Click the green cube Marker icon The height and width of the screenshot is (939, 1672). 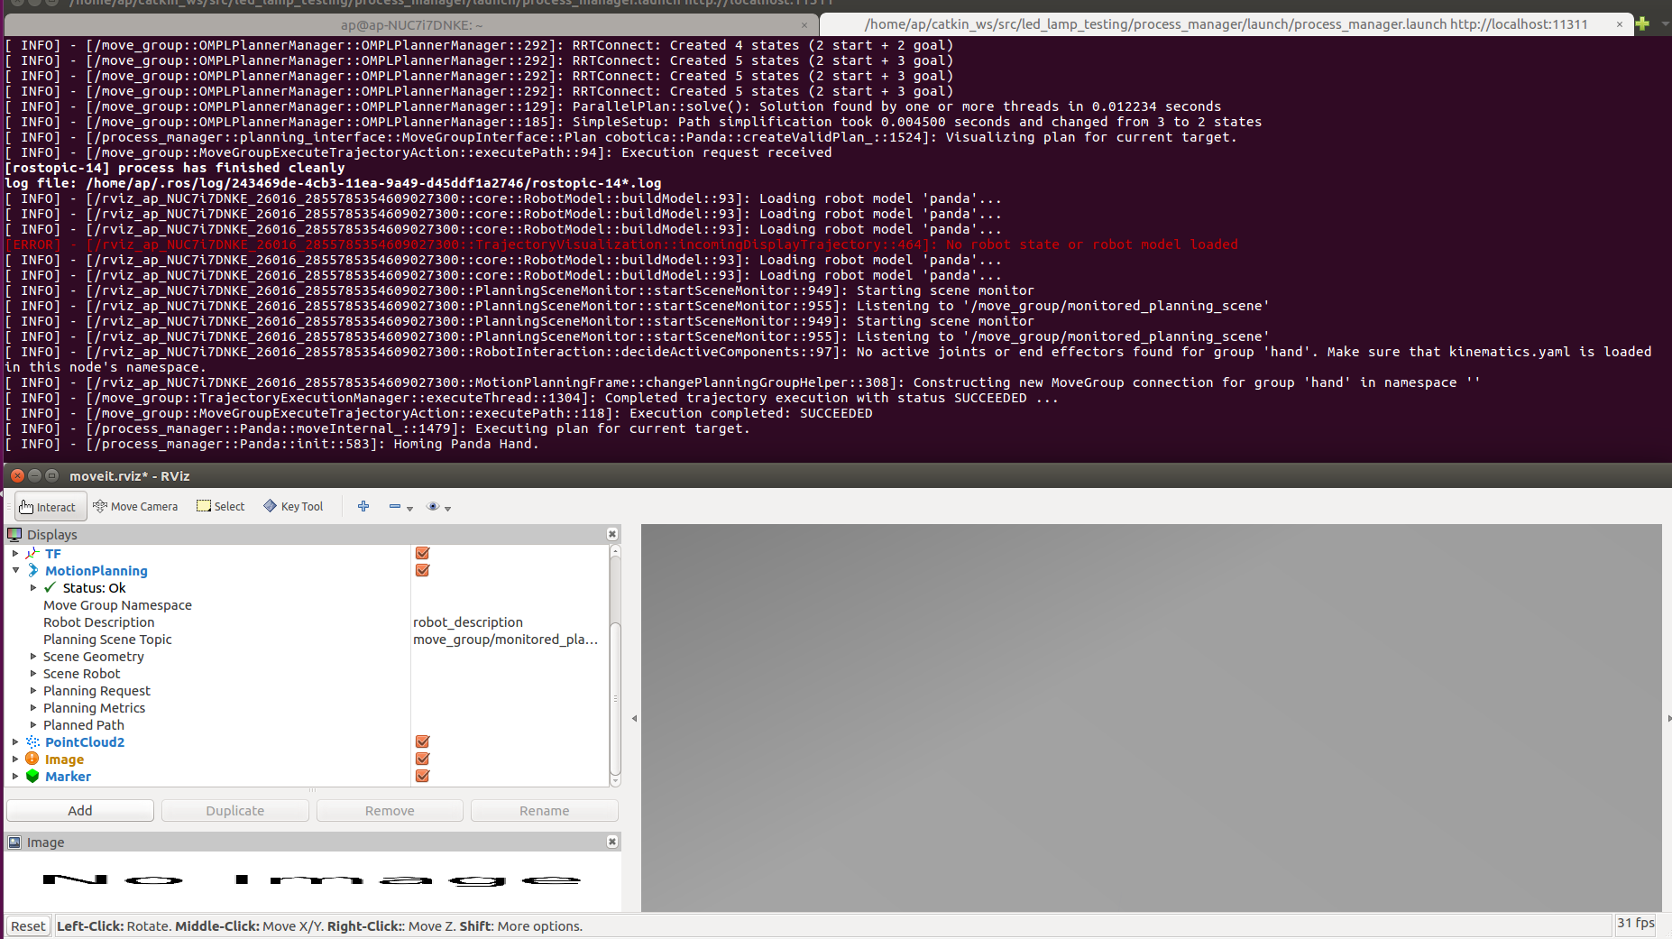(32, 777)
